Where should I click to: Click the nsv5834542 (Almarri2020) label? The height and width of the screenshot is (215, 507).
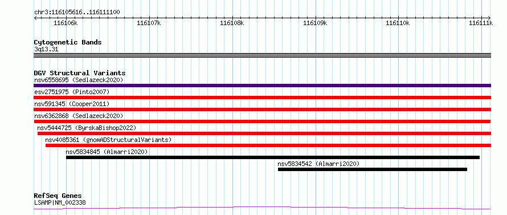(x=318, y=164)
